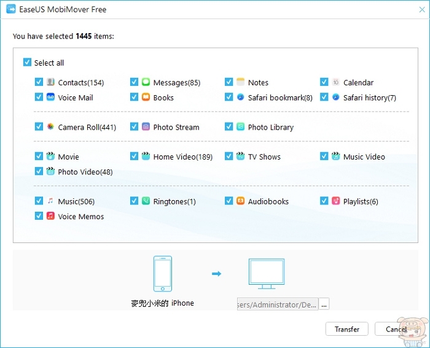Uncheck the Select all checkbox

(x=27, y=63)
